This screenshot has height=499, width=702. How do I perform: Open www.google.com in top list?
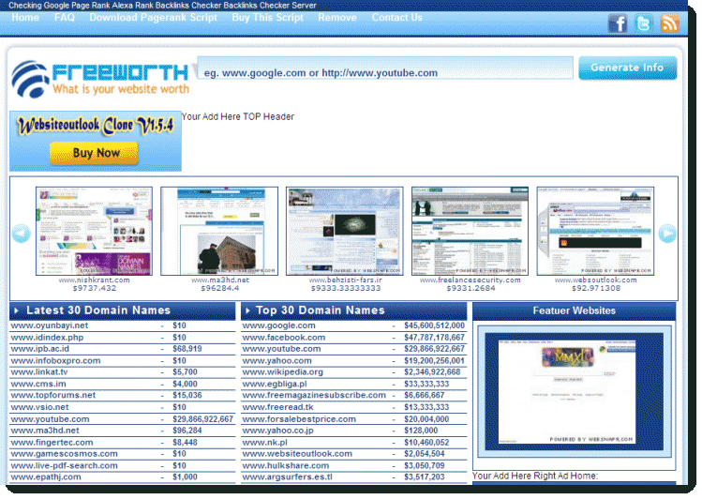pyautogui.click(x=278, y=325)
